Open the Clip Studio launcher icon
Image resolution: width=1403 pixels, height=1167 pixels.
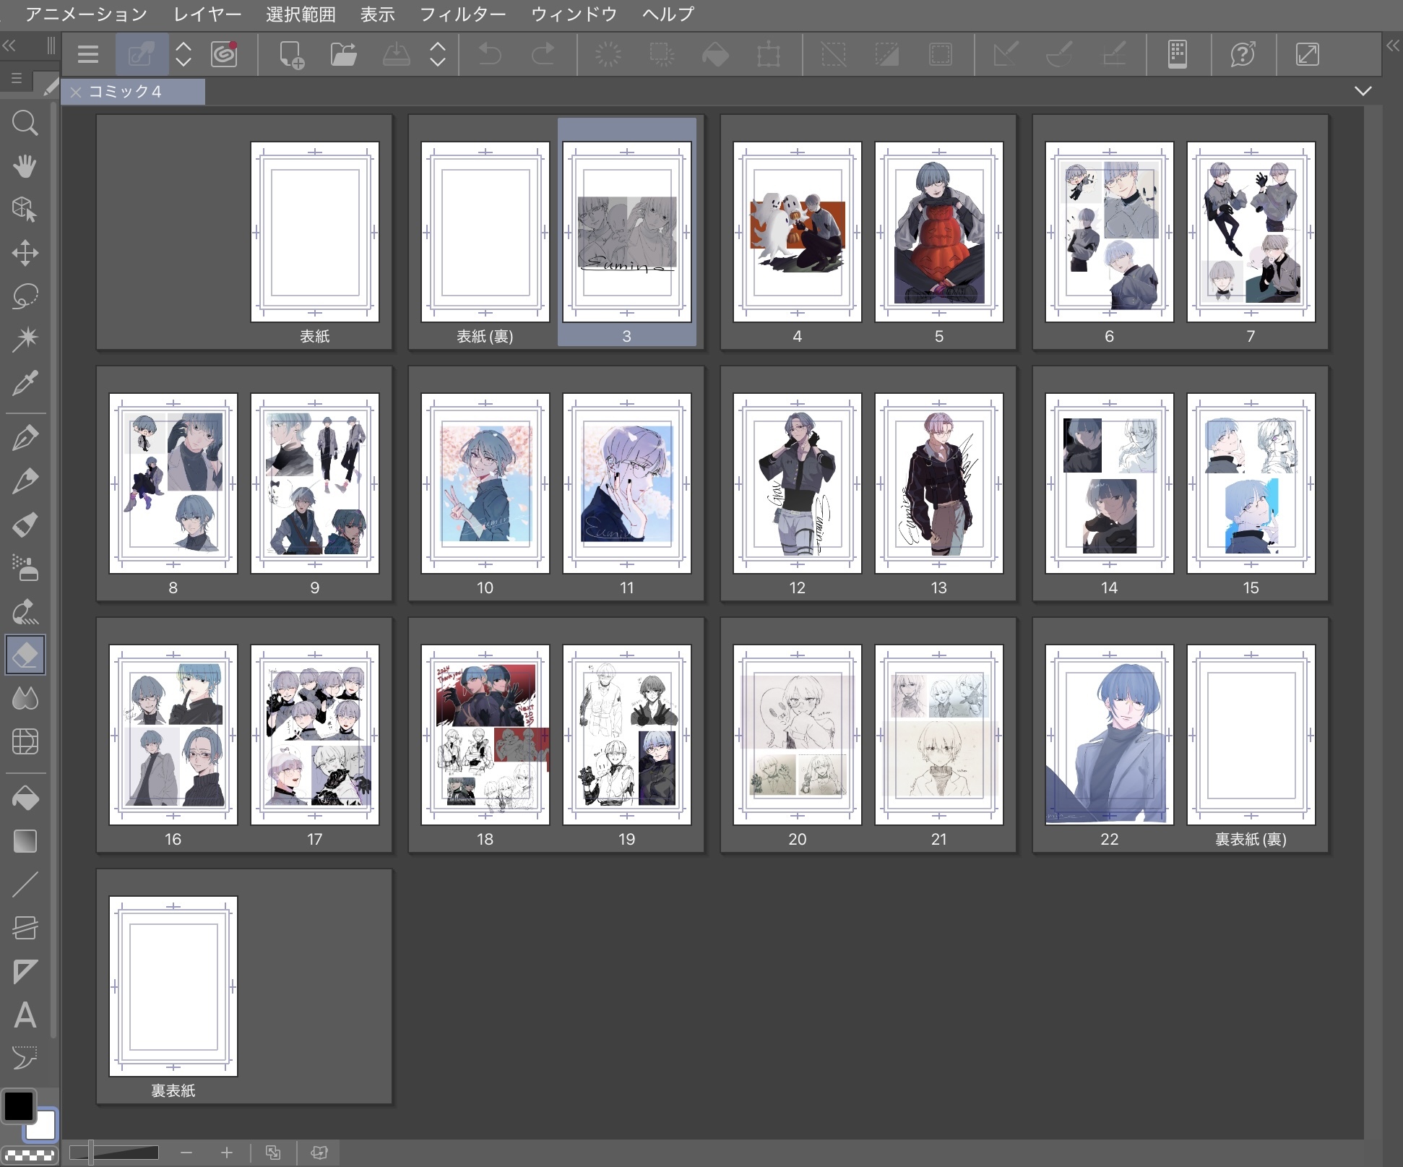pos(224,54)
